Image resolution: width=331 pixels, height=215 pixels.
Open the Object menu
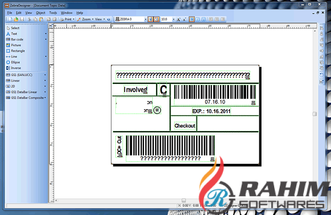tap(40, 13)
